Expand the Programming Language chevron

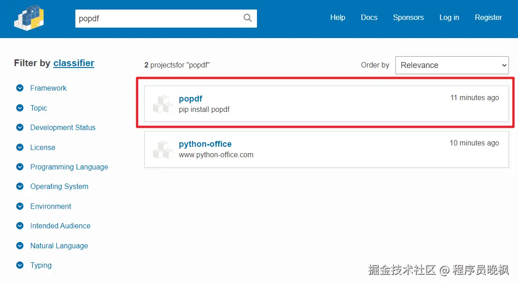(20, 167)
